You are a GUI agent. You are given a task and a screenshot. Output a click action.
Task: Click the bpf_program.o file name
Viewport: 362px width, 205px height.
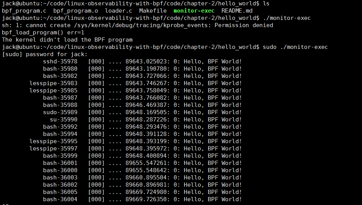76,11
